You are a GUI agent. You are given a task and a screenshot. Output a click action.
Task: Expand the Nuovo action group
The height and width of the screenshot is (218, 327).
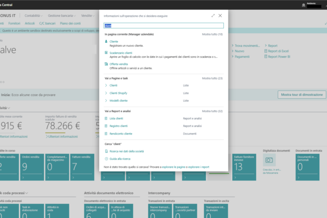click(x=238, y=51)
